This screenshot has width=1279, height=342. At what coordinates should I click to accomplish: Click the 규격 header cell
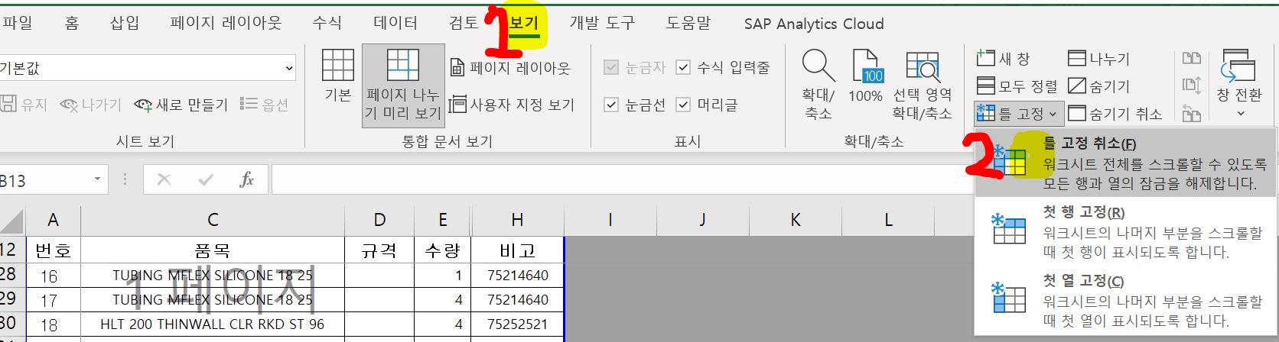[x=379, y=250]
